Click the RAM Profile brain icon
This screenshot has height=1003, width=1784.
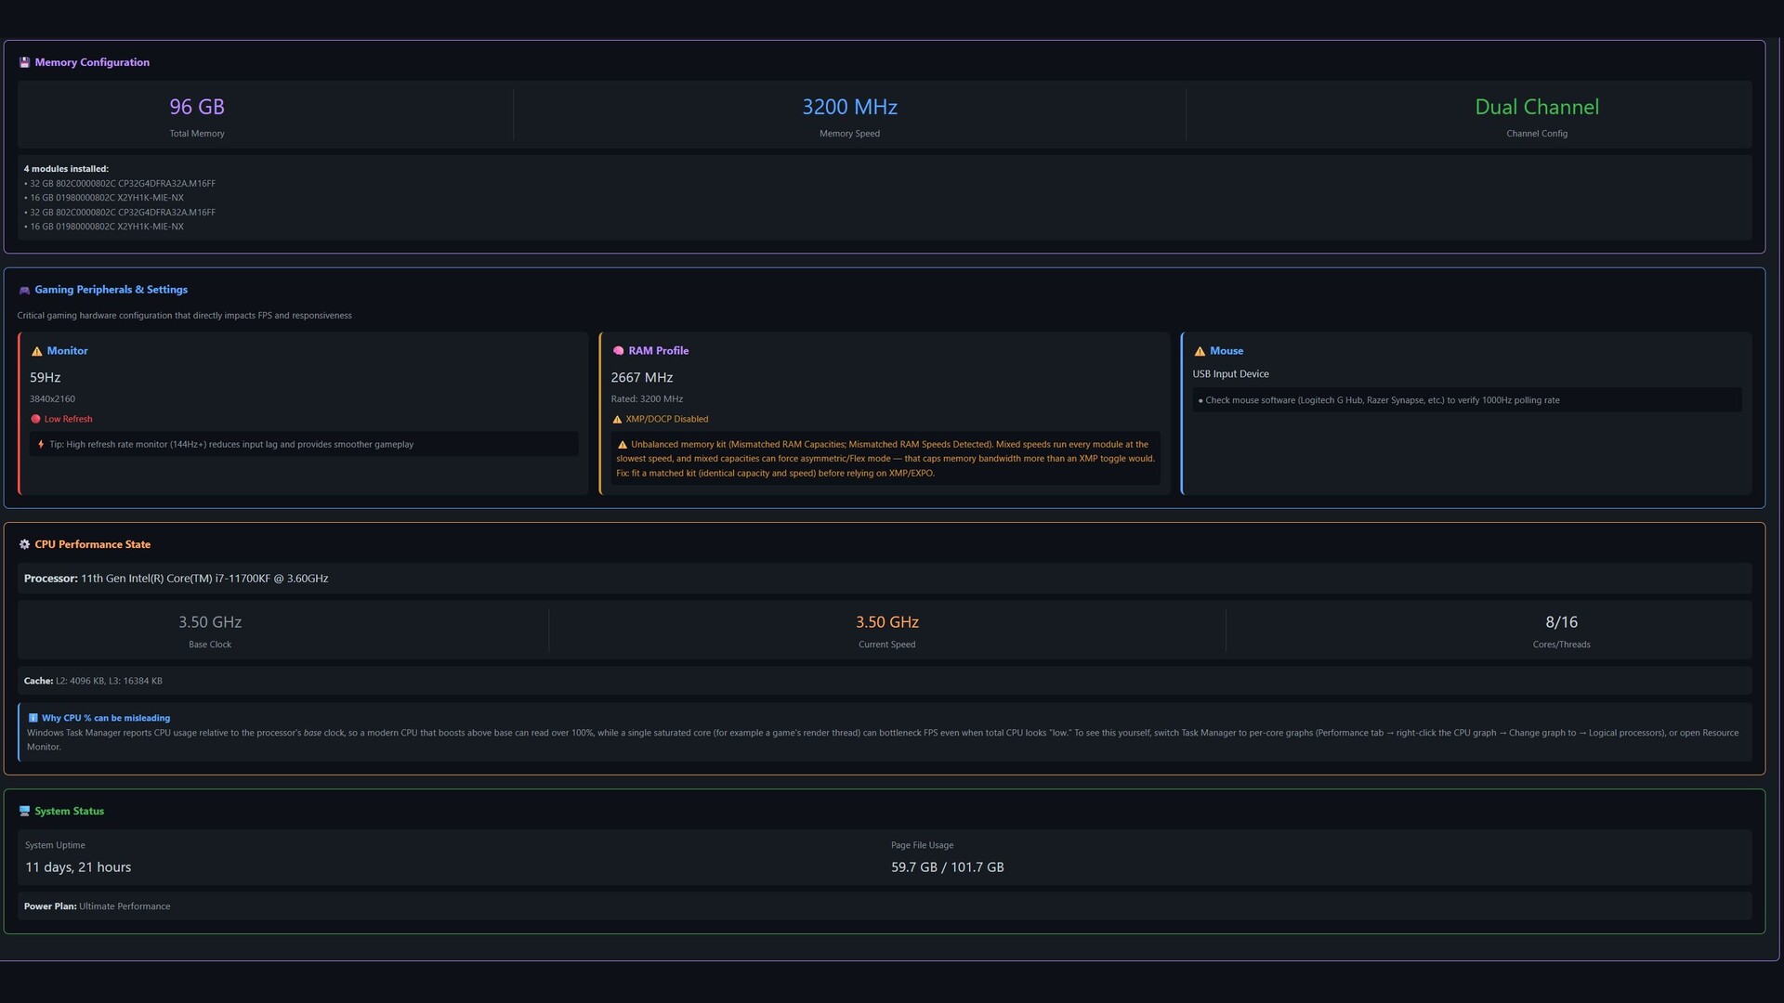[x=618, y=351]
